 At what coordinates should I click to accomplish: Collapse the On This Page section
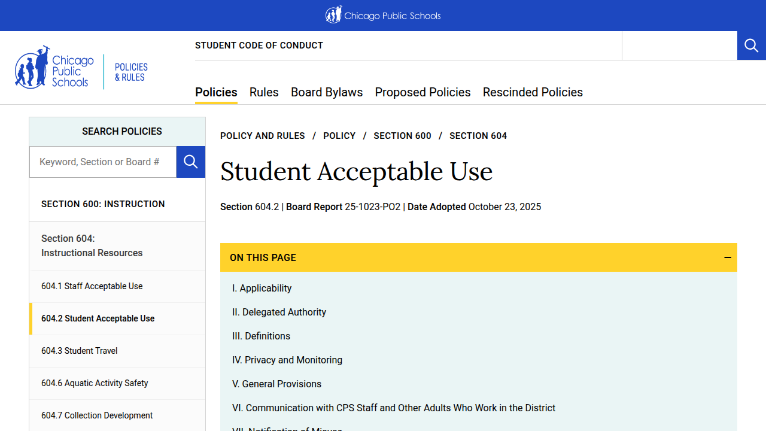tap(728, 257)
